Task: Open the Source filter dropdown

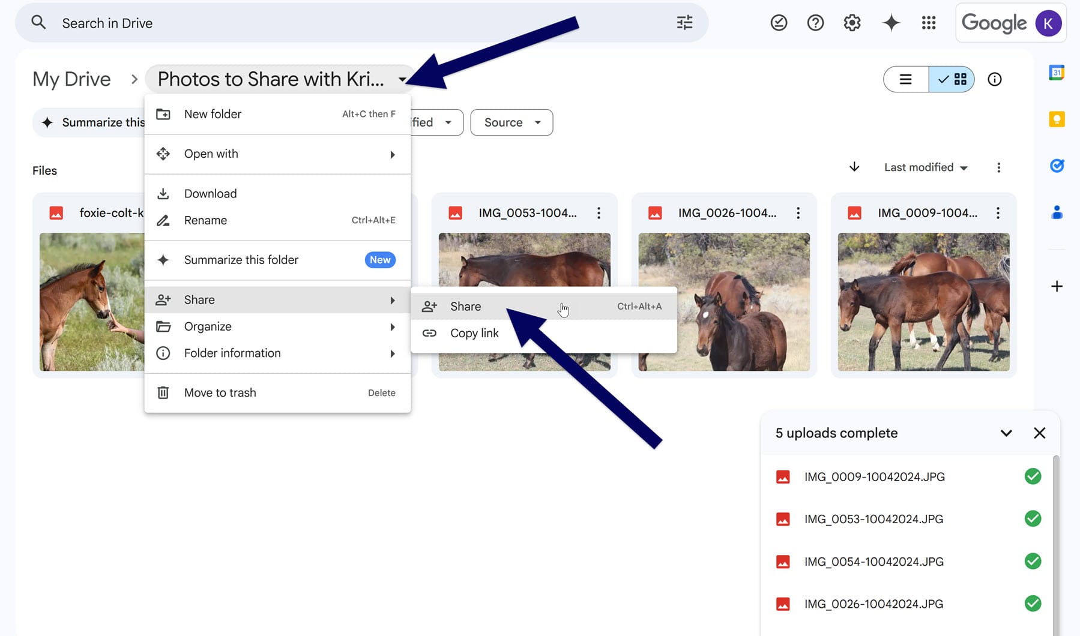Action: tap(511, 122)
